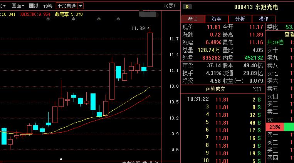The image size is (294, 163).
Task: Click the leftmost asterisk event marker above the chart
Action: [x=48, y=19]
